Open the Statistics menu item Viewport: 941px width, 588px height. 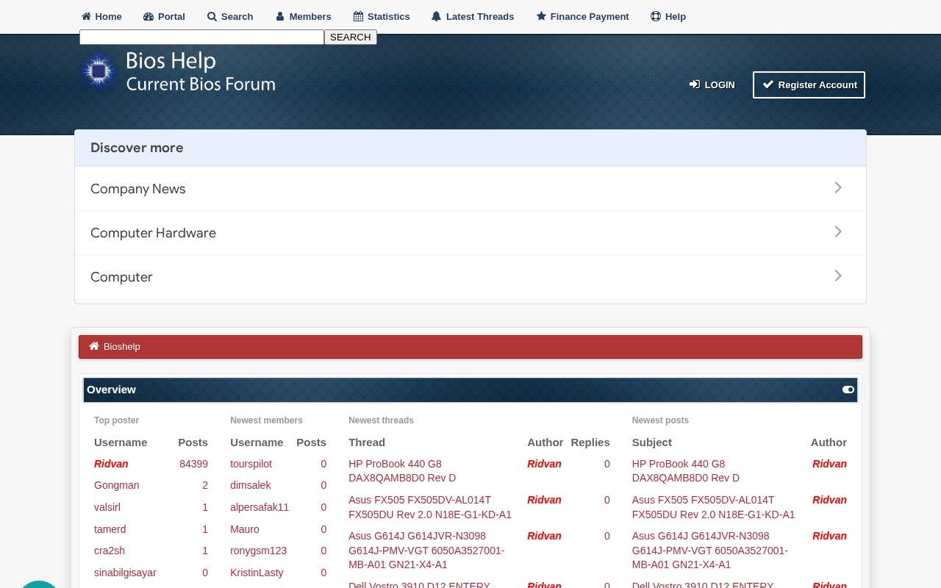[382, 16]
